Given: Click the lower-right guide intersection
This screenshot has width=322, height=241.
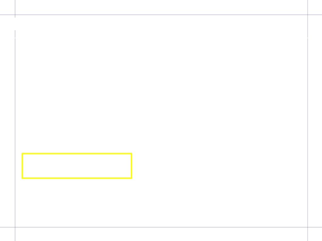Looking at the screenshot, I should [308, 227].
